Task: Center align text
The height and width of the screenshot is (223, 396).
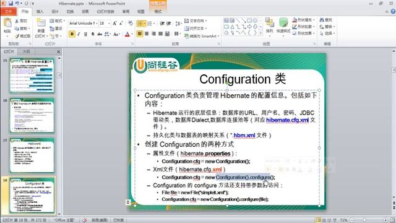Action: tap(147, 33)
